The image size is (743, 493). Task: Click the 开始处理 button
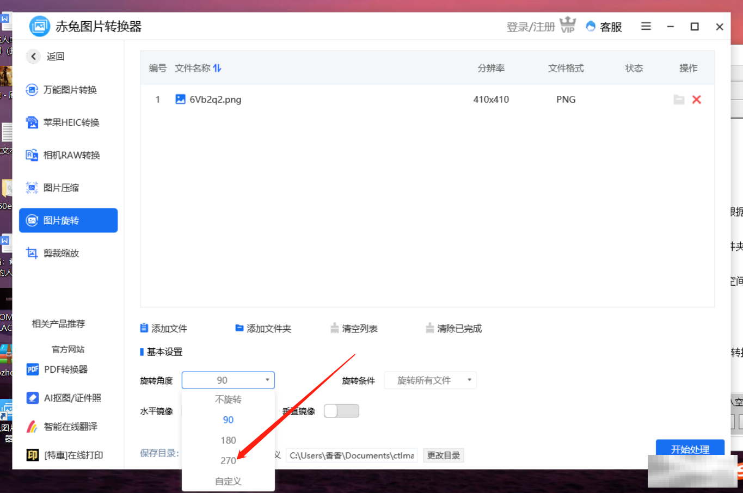(x=690, y=448)
